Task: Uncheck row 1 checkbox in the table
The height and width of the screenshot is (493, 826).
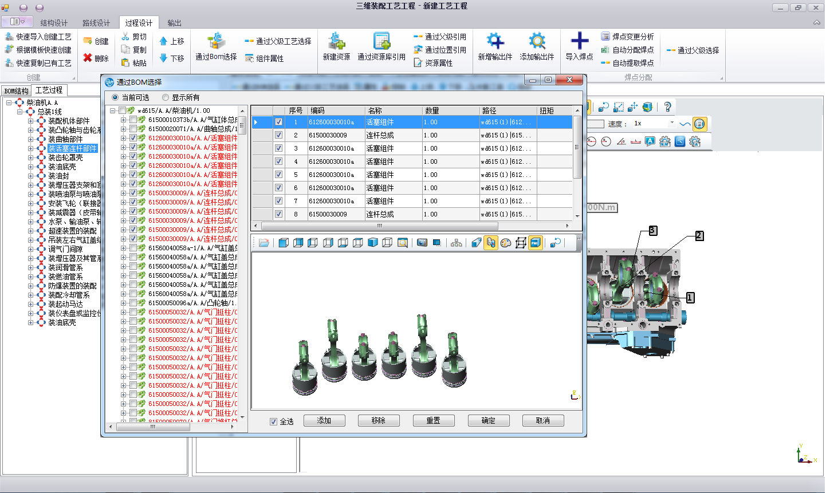Action: tap(279, 122)
